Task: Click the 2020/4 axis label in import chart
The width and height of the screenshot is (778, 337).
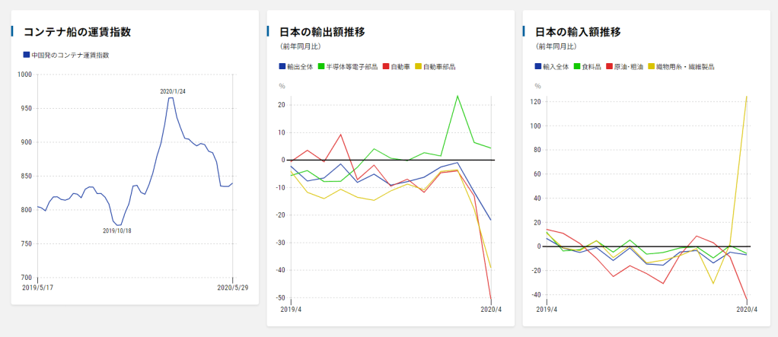Action: click(746, 310)
